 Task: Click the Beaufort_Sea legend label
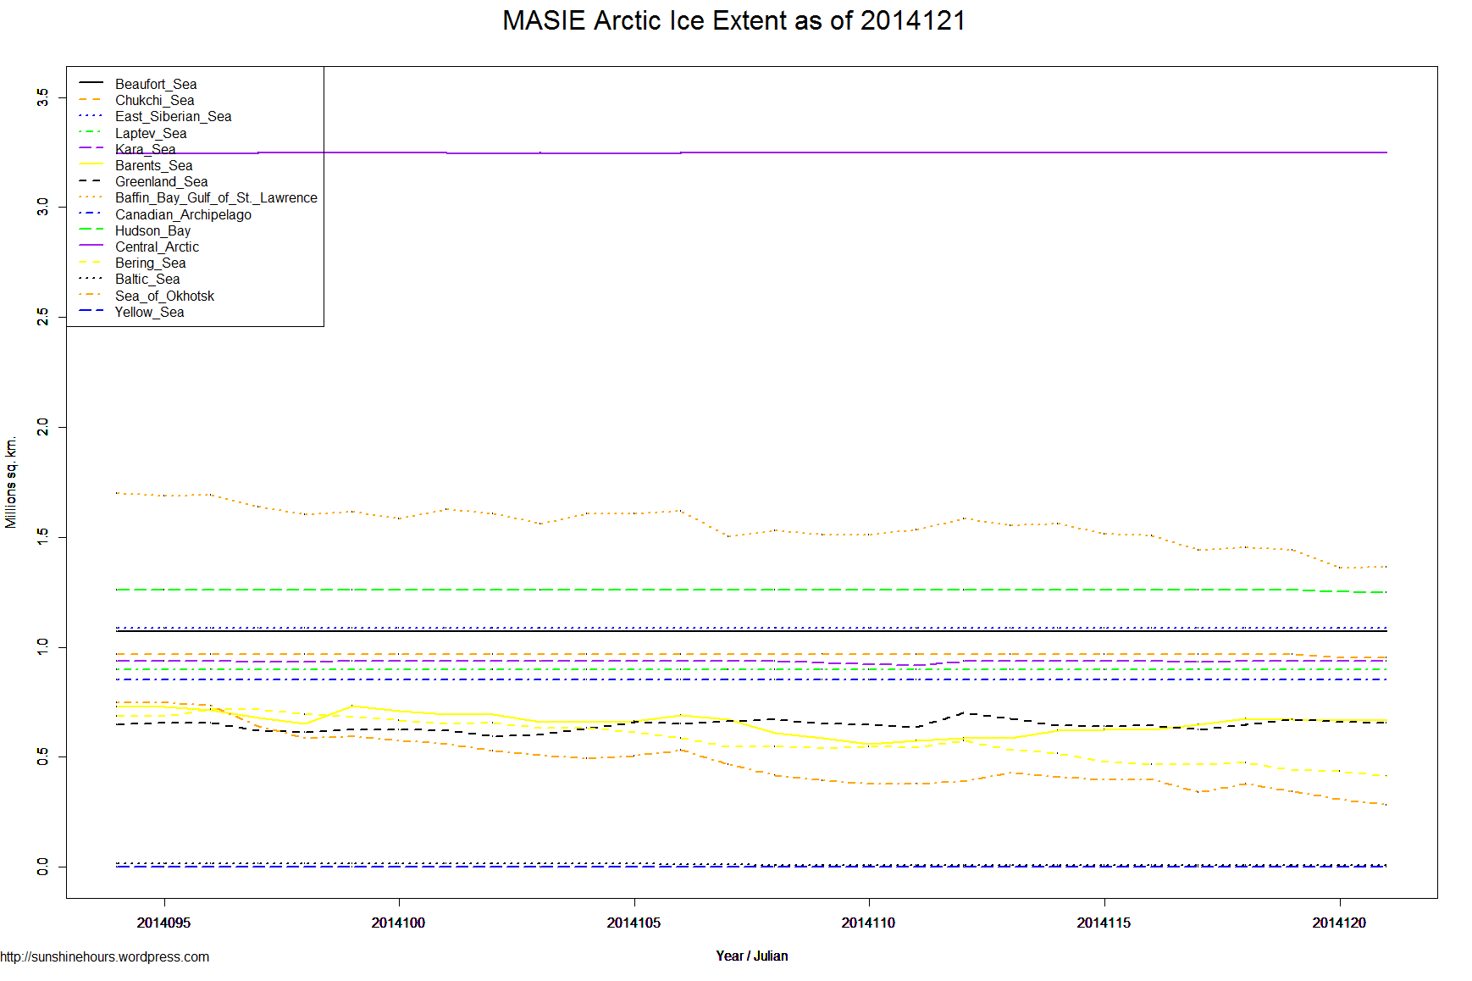pos(156,84)
